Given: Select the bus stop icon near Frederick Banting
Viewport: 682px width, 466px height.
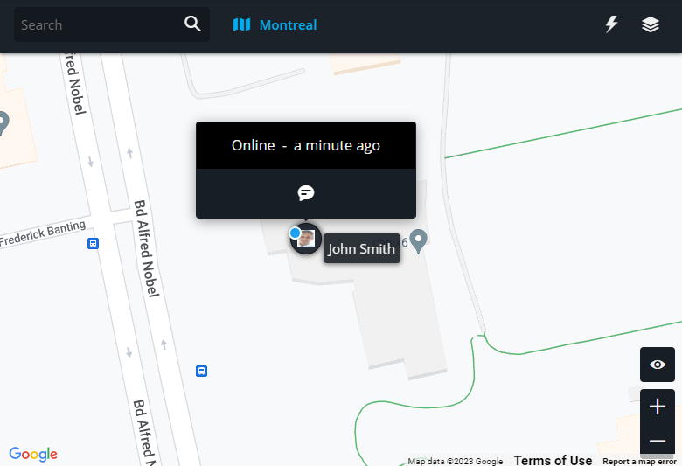Looking at the screenshot, I should click(x=93, y=243).
